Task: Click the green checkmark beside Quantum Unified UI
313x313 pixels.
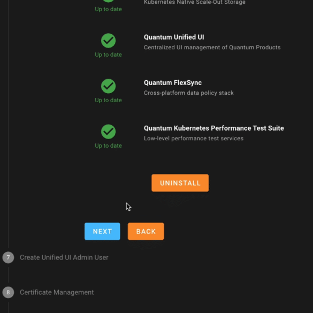Action: [108, 41]
